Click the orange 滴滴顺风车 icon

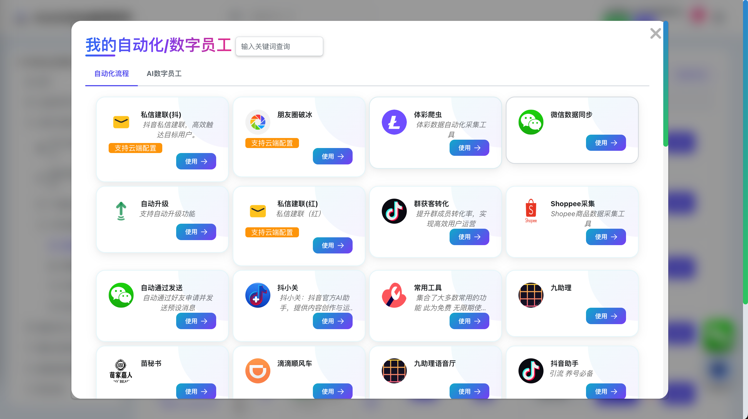point(258,371)
